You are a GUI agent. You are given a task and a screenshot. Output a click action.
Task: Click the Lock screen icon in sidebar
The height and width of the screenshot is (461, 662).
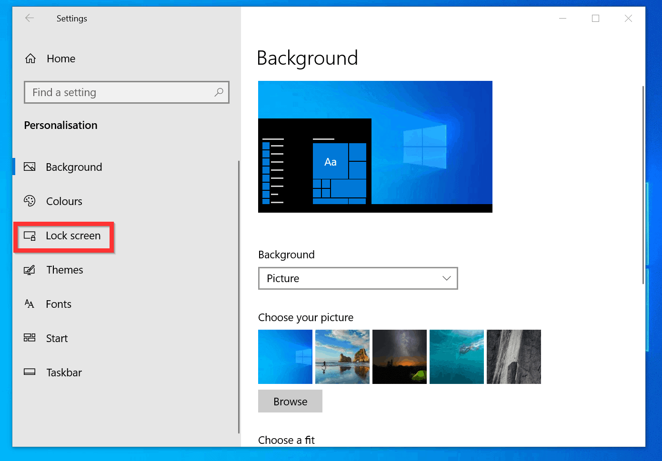[x=30, y=235]
